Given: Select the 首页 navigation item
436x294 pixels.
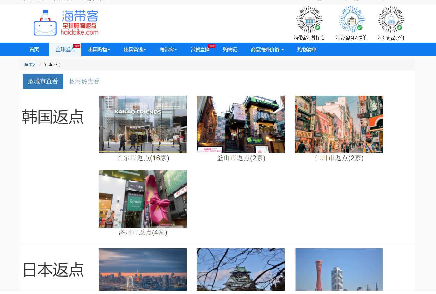Looking at the screenshot, I should [34, 49].
